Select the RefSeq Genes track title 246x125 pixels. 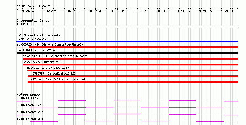click(28, 95)
